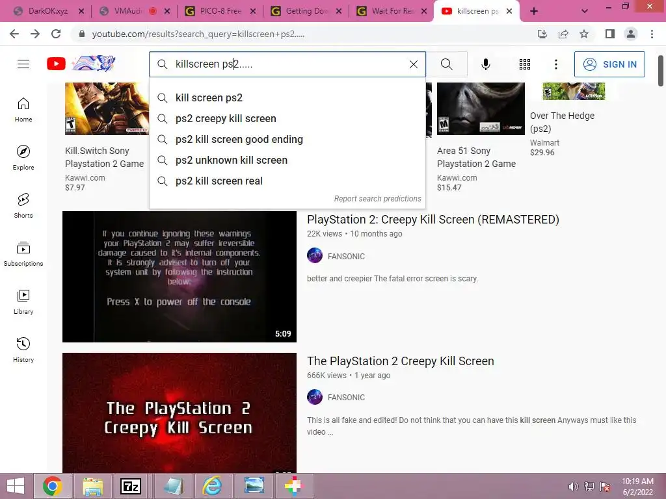The image size is (666, 499).
Task: Open title 'PlayStation 2: Creepy Kill Screen (REMASTERED)'
Action: (x=433, y=220)
